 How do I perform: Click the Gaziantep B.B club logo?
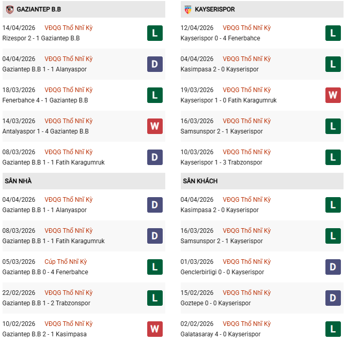9,9
